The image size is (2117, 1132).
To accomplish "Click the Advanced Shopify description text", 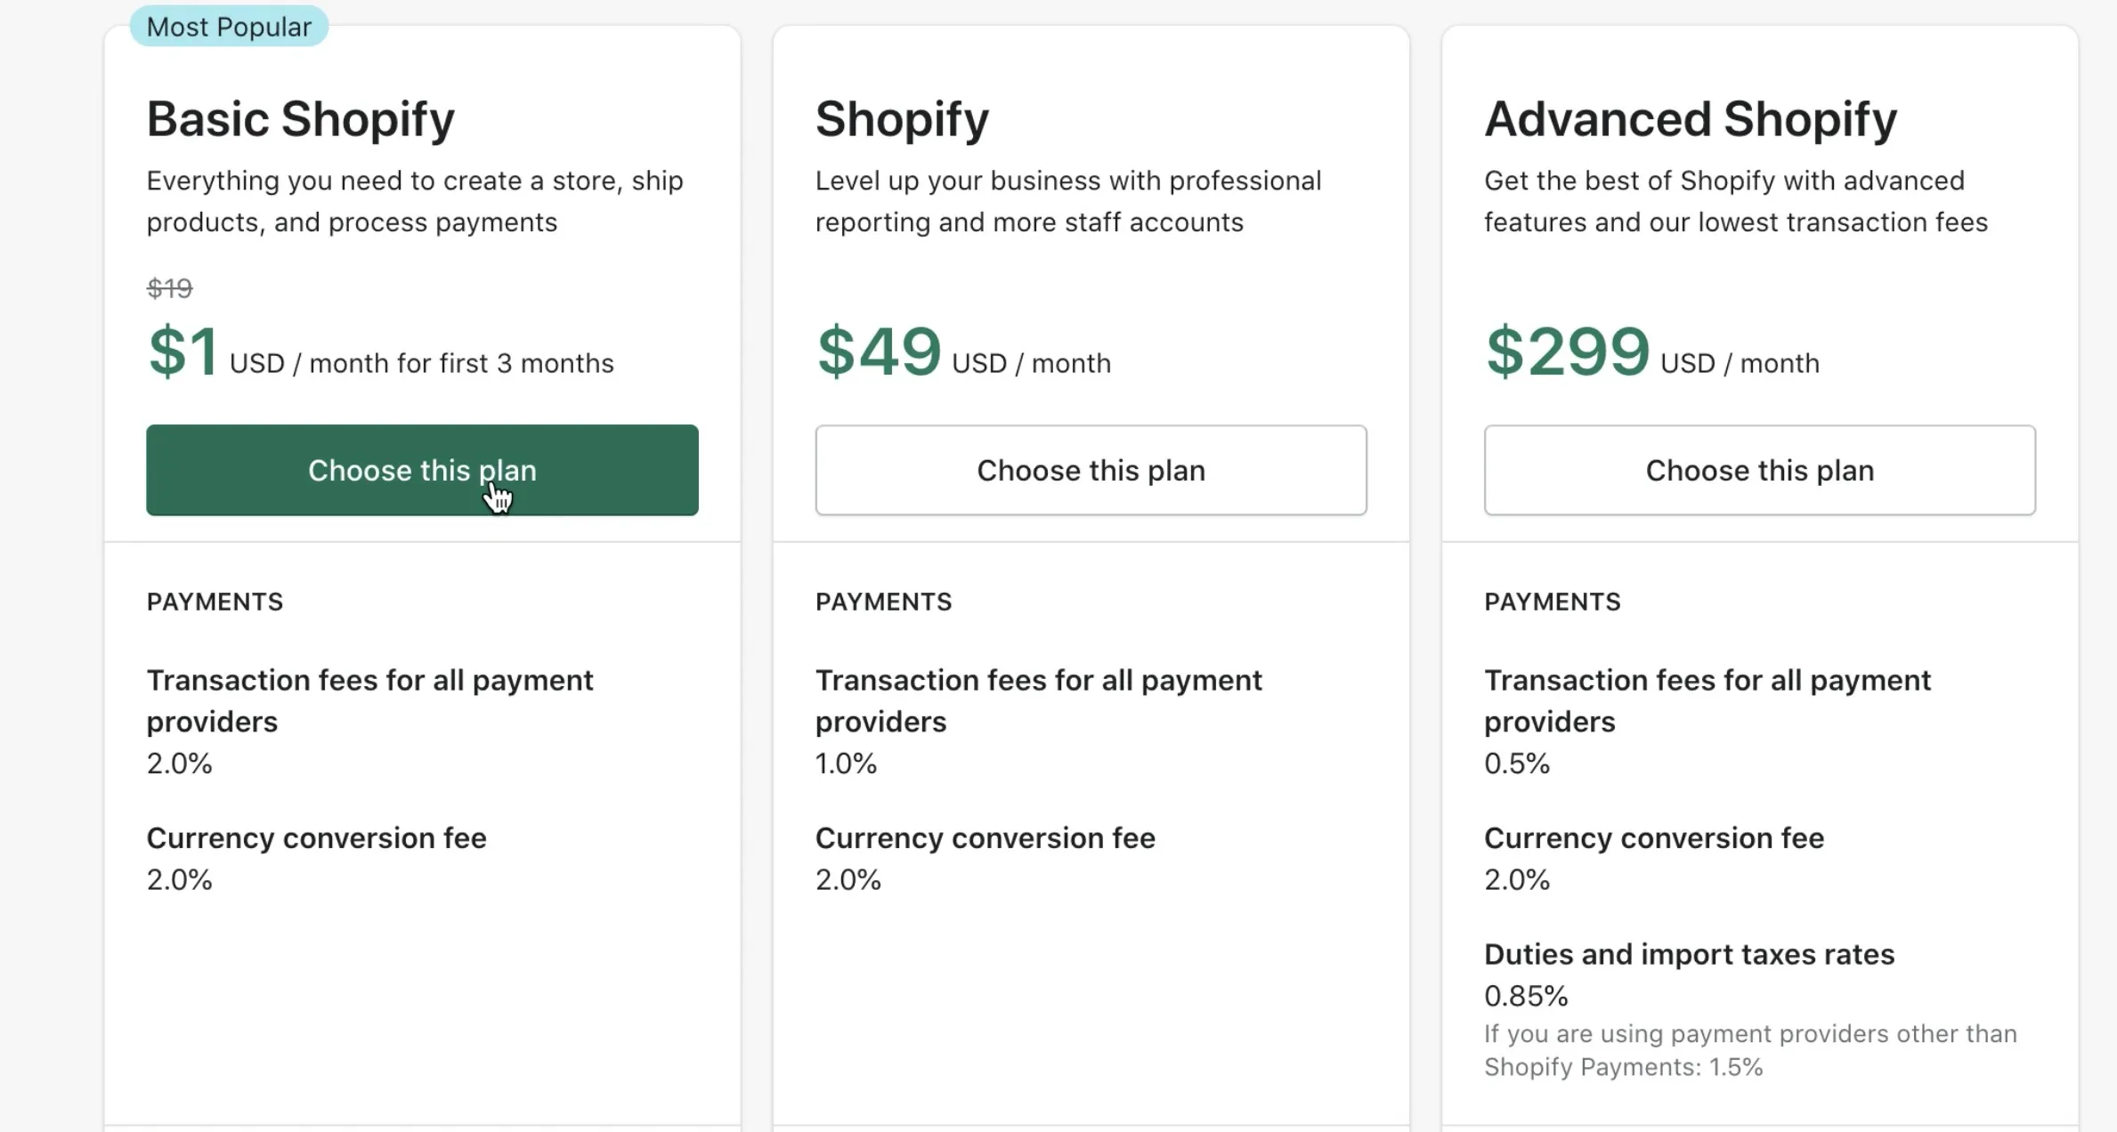I will (1735, 201).
